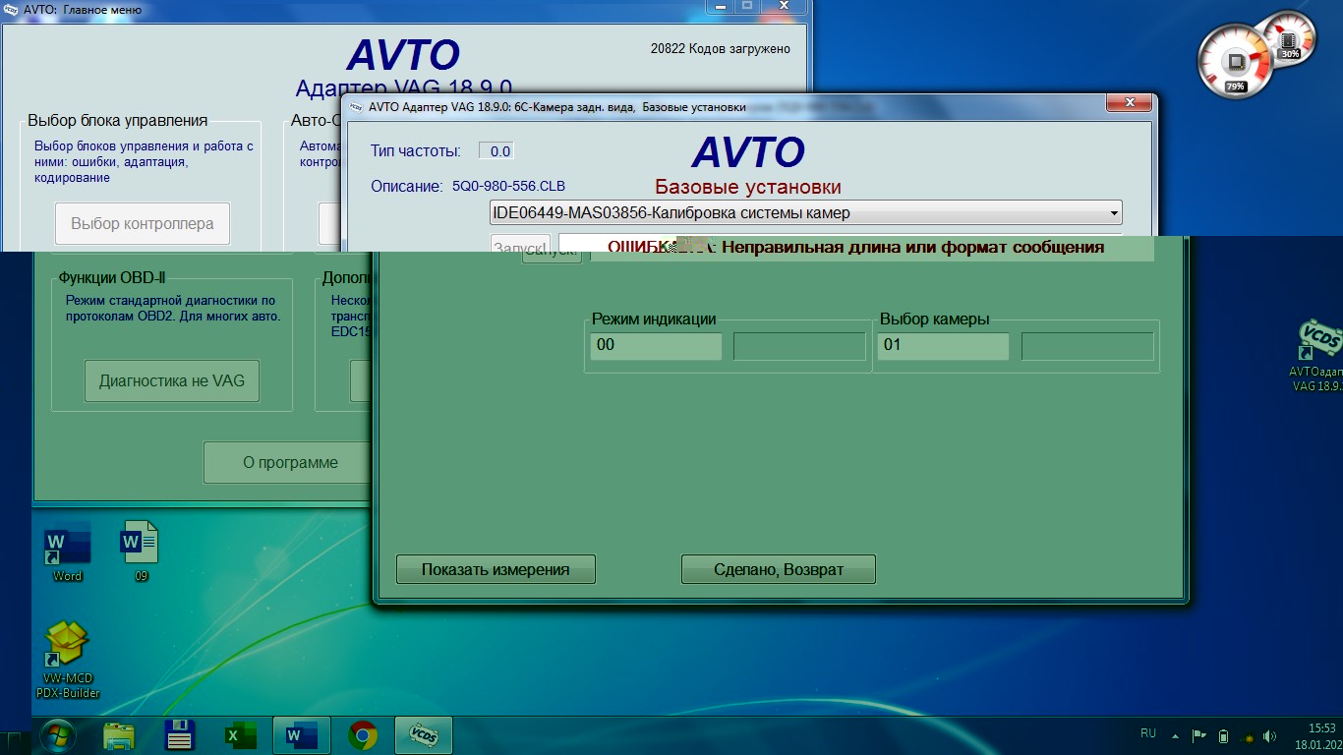Image resolution: width=1343 pixels, height=755 pixels.
Task: Open Windows Explorer from the taskbar
Action: (x=119, y=735)
